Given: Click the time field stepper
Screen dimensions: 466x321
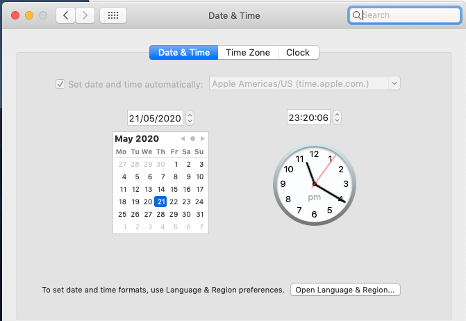Looking at the screenshot, I should [x=338, y=118].
